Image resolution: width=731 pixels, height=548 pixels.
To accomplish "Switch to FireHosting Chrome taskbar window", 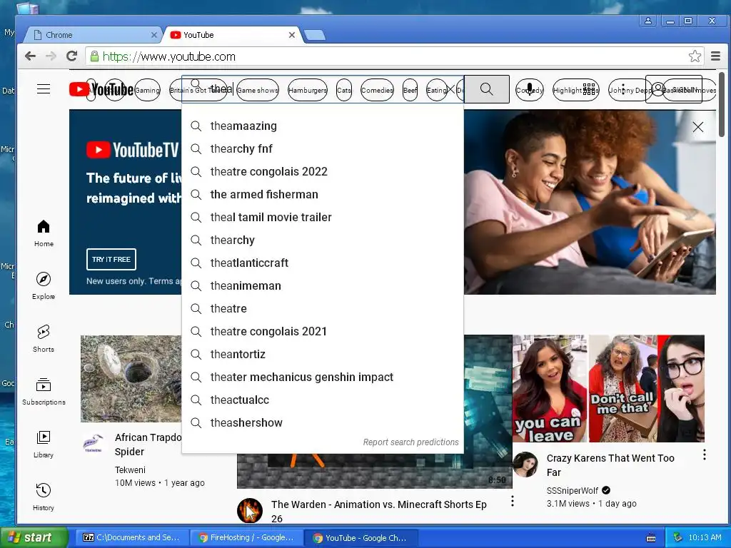I will 246,537.
